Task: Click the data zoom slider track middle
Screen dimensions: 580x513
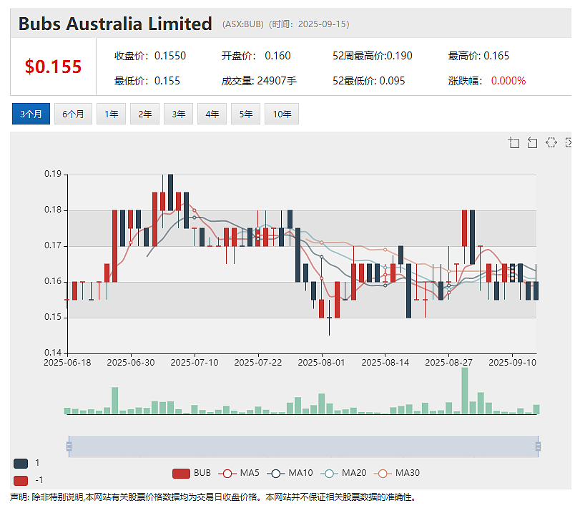Action: [303, 446]
